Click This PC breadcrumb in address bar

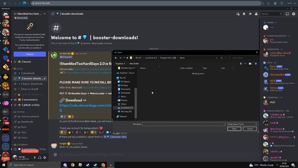(138, 58)
